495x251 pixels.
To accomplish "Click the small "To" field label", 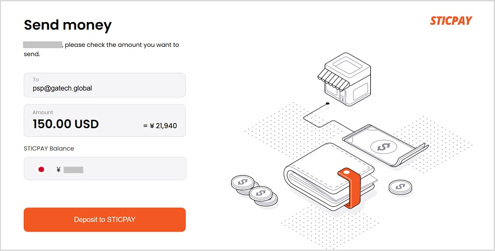I will (x=36, y=79).
